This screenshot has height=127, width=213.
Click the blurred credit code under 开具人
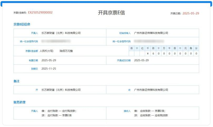(x=56, y=41)
